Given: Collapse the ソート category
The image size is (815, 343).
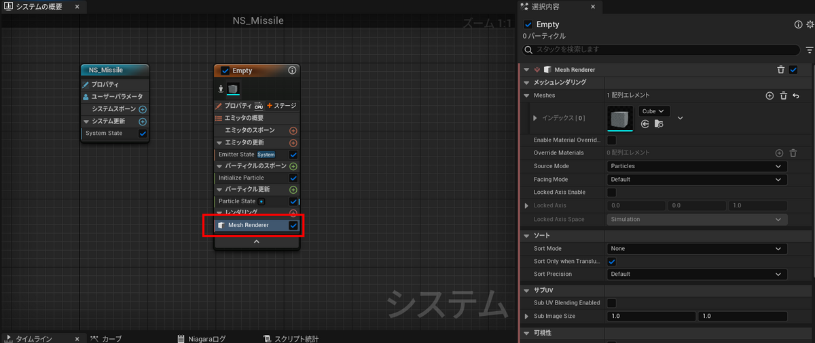Looking at the screenshot, I should 526,235.
